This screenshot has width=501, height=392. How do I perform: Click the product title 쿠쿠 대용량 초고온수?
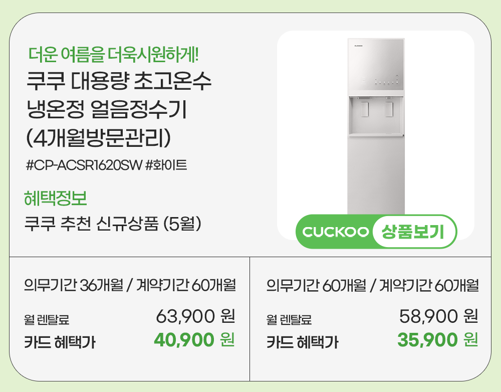pyautogui.click(x=118, y=82)
